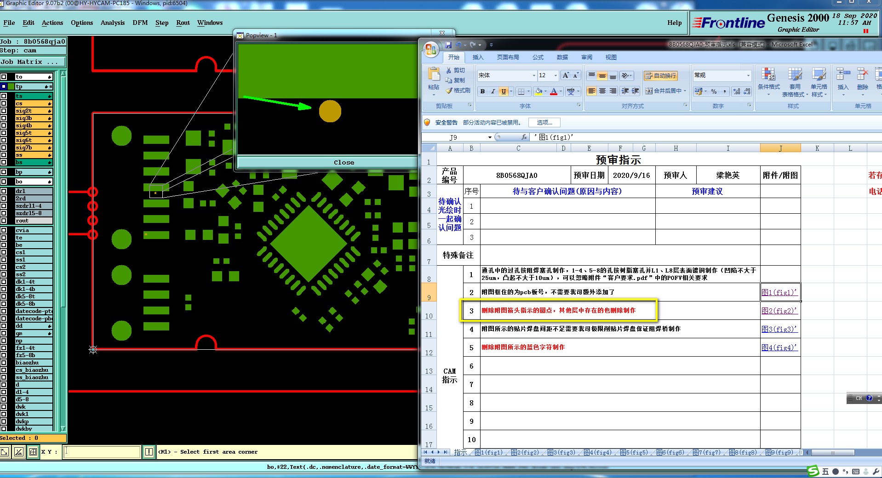
Task: Click the Save icon in Excel quick access
Action: pyautogui.click(x=448, y=45)
